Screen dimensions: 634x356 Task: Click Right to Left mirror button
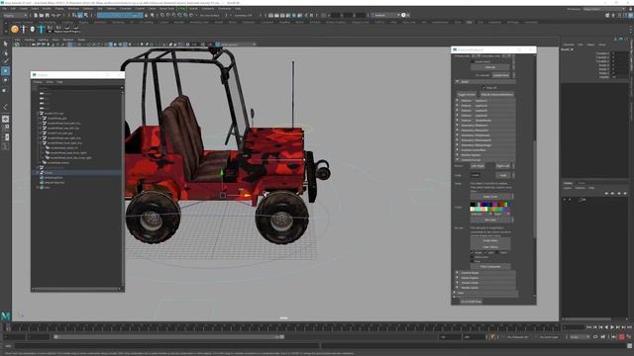pos(503,166)
